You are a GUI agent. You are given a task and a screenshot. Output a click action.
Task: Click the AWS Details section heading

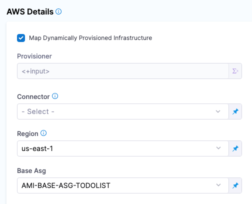[x=30, y=12]
